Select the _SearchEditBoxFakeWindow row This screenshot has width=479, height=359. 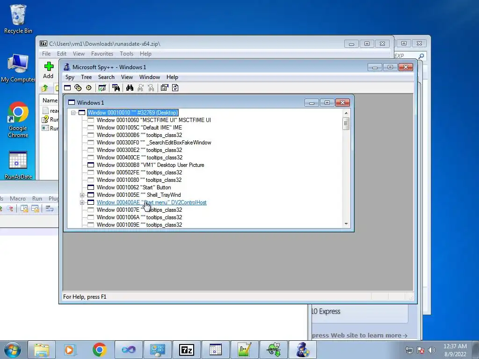(x=154, y=143)
